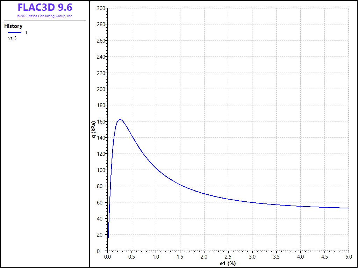This screenshot has width=358, height=268.
Task: Click the curve's starting point near the origin
Action: click(x=108, y=238)
